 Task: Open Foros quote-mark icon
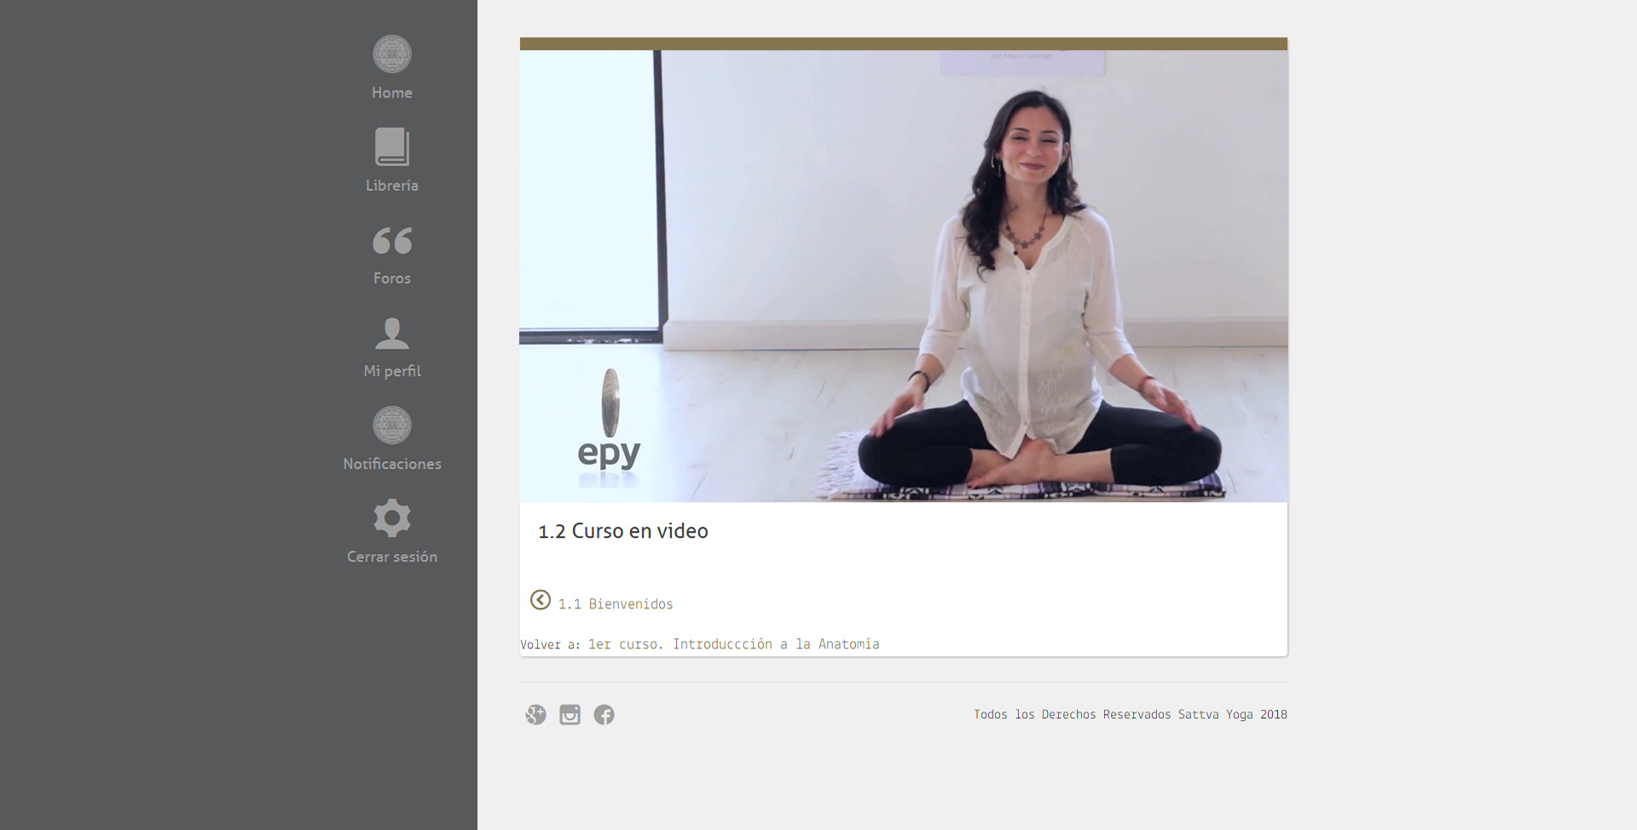[392, 240]
